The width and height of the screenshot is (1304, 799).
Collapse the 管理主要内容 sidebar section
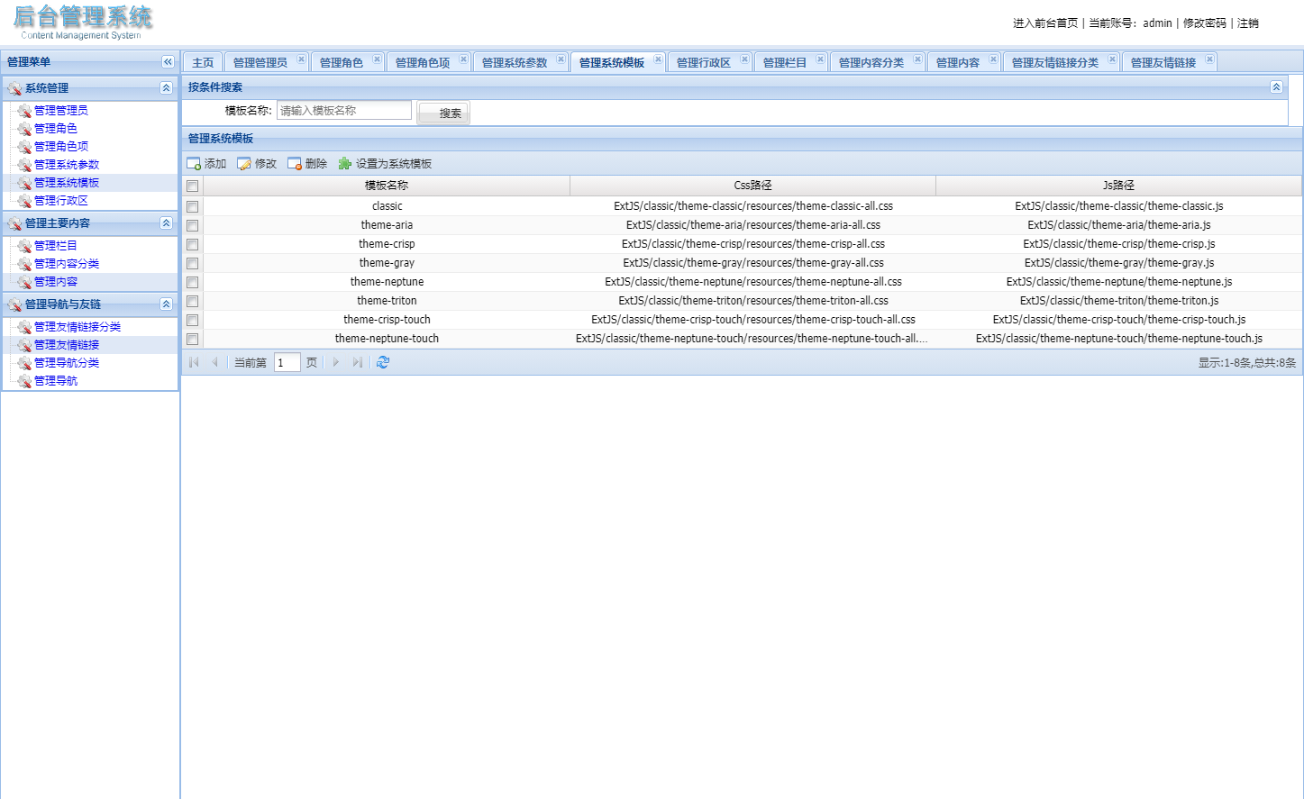click(166, 223)
